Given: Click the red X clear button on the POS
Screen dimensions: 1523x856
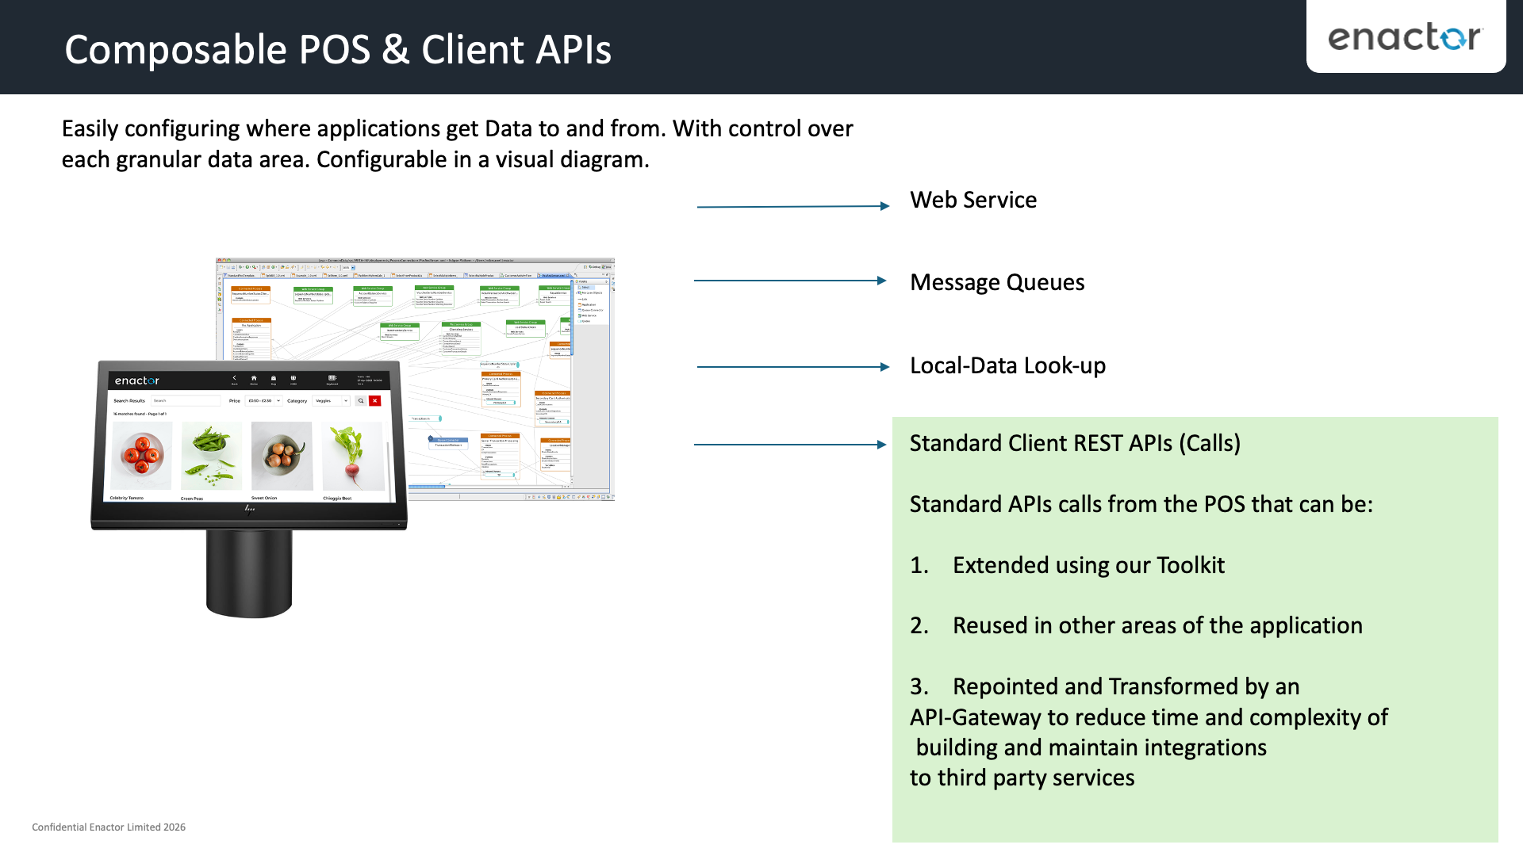Looking at the screenshot, I should click(374, 401).
